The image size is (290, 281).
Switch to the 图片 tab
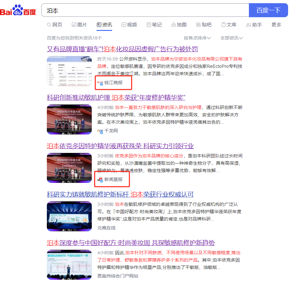tap(80, 25)
